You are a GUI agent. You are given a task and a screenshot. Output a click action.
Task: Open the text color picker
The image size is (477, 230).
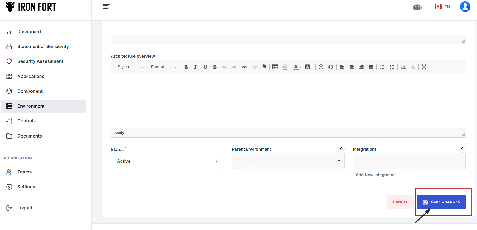pyautogui.click(x=297, y=67)
